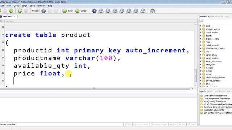Open the Edit menu
Image resolution: width=232 pixels, height=130 pixels.
(x=2, y=6)
